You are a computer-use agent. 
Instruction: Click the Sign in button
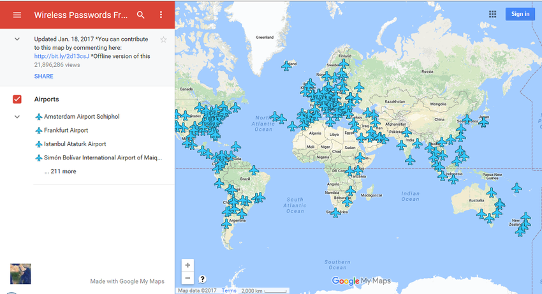[x=520, y=14]
